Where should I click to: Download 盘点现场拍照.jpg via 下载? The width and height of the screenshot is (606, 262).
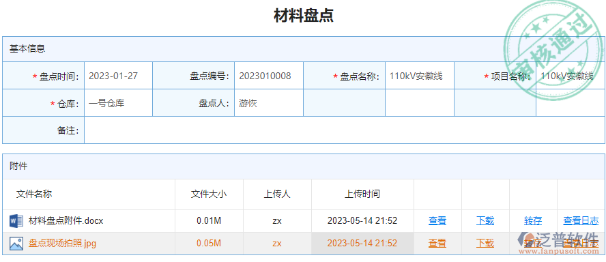pyautogui.click(x=485, y=244)
